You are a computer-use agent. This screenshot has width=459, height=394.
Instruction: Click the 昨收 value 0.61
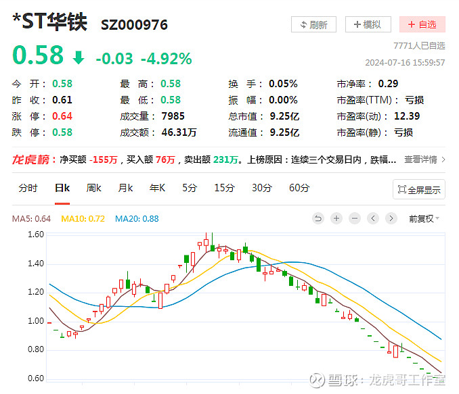click(x=62, y=100)
